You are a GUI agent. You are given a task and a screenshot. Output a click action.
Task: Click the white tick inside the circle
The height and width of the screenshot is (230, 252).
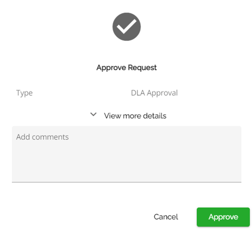[x=127, y=27]
